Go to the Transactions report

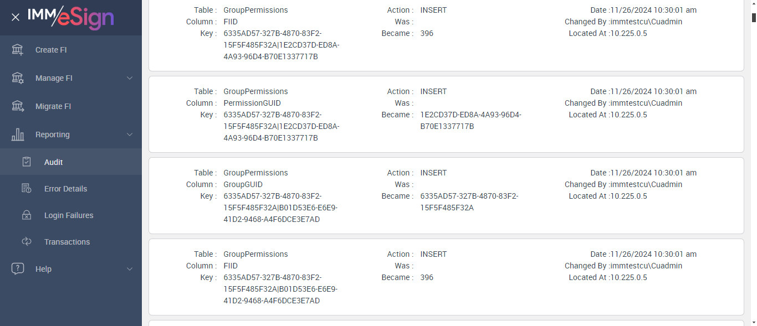67,242
